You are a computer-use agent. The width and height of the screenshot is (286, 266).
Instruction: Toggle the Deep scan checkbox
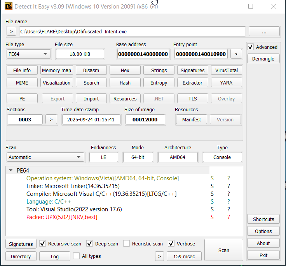[x=89, y=244]
